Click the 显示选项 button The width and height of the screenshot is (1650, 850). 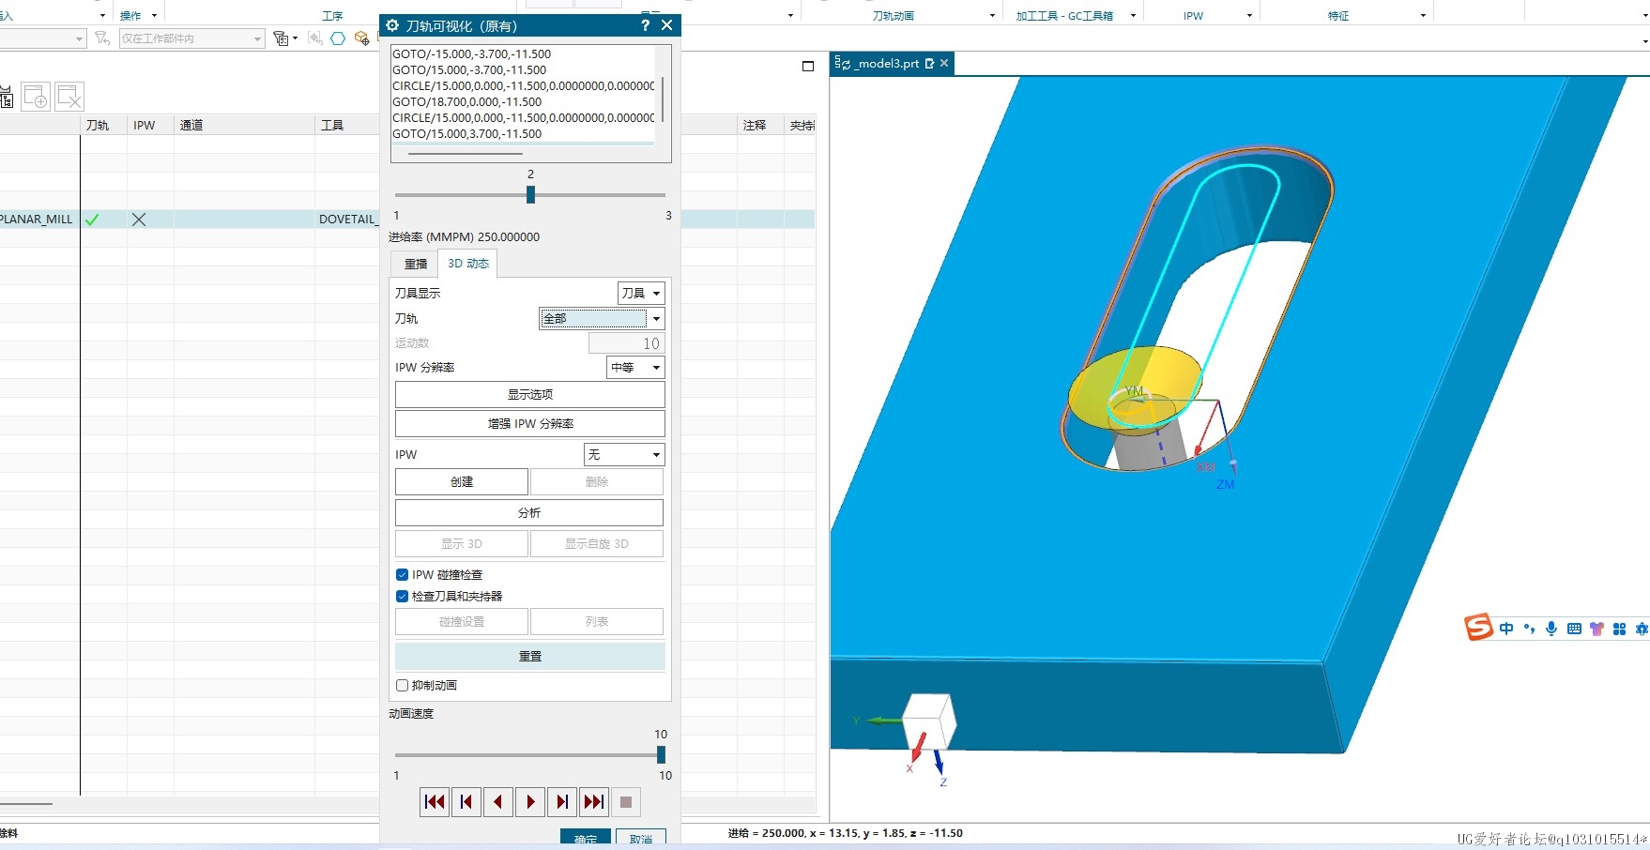[530, 394]
